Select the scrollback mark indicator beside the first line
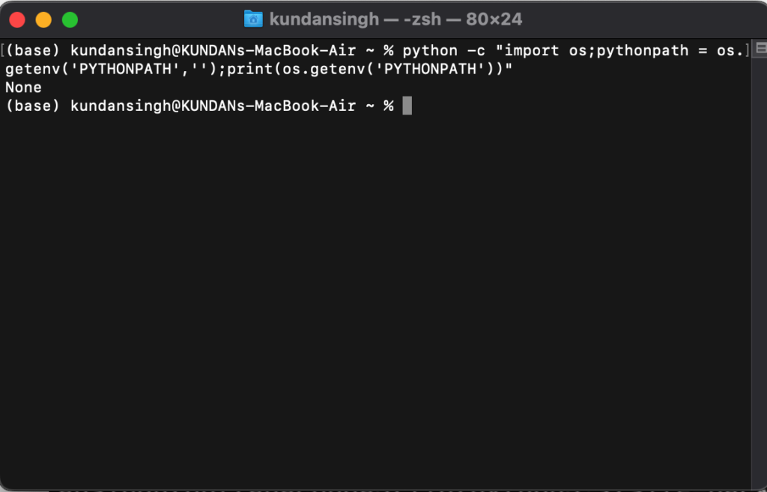This screenshot has height=492, width=767. coord(4,51)
